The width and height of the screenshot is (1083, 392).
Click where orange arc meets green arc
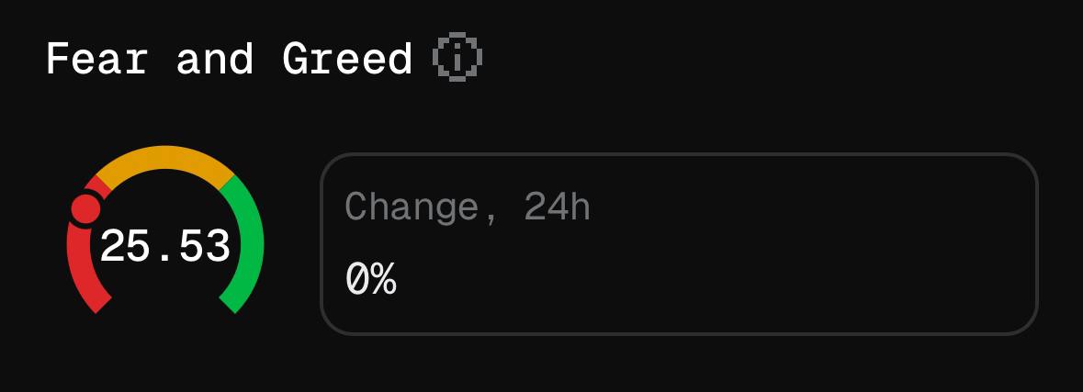tap(226, 183)
